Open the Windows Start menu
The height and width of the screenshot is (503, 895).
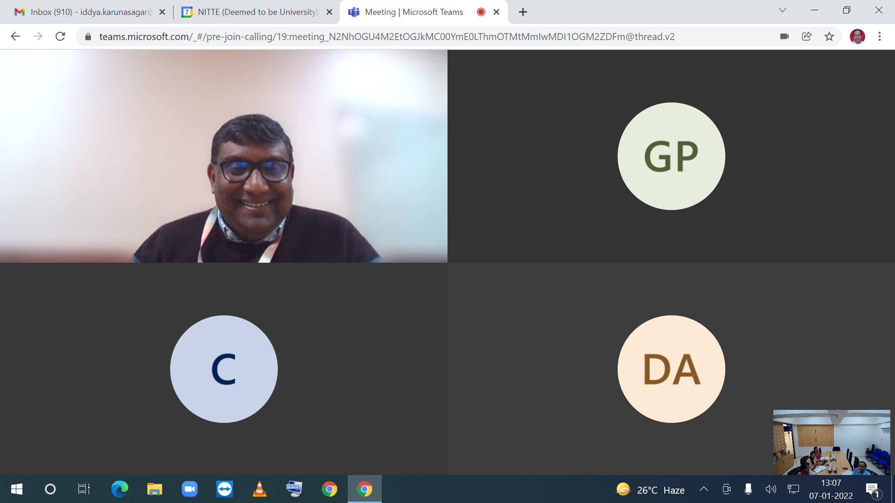(17, 489)
